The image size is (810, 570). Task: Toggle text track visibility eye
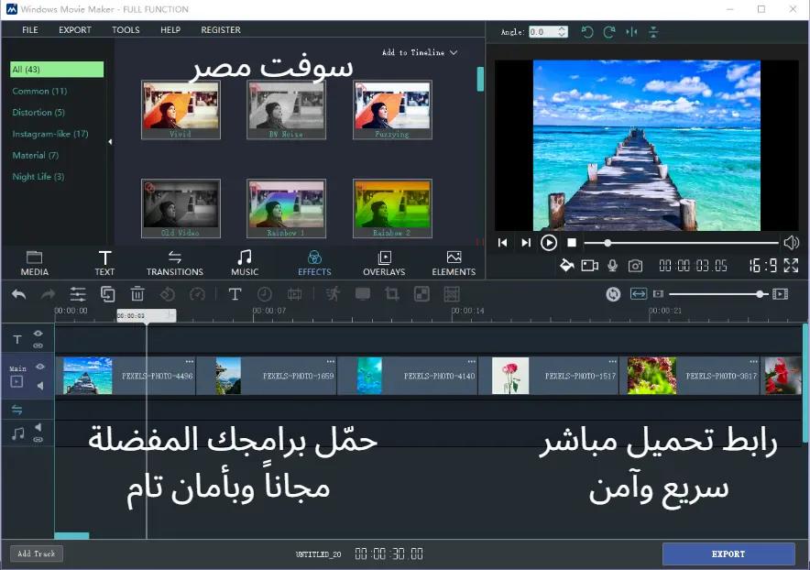pyautogui.click(x=38, y=334)
